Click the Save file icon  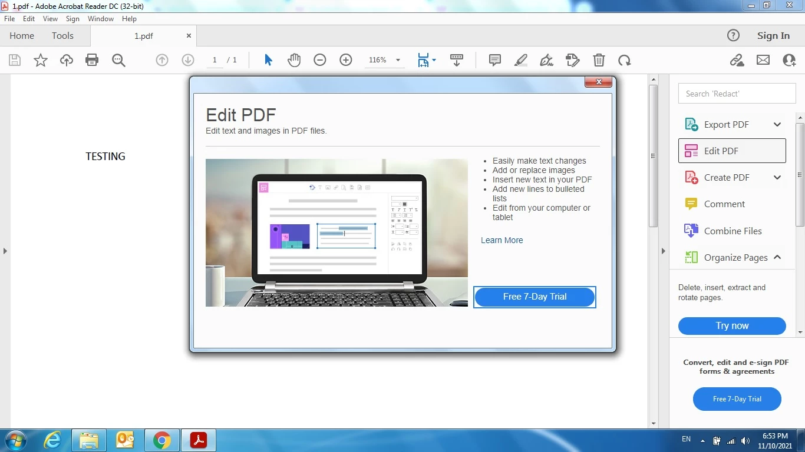[15, 60]
